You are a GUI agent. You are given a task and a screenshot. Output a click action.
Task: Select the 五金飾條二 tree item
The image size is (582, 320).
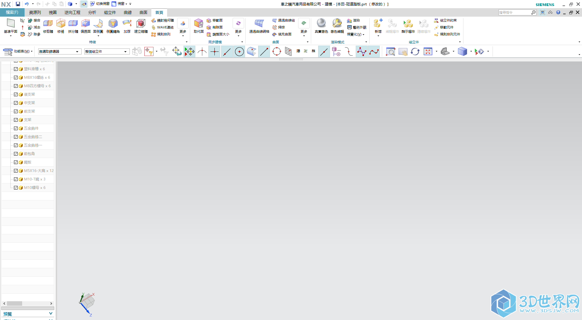pos(33,137)
